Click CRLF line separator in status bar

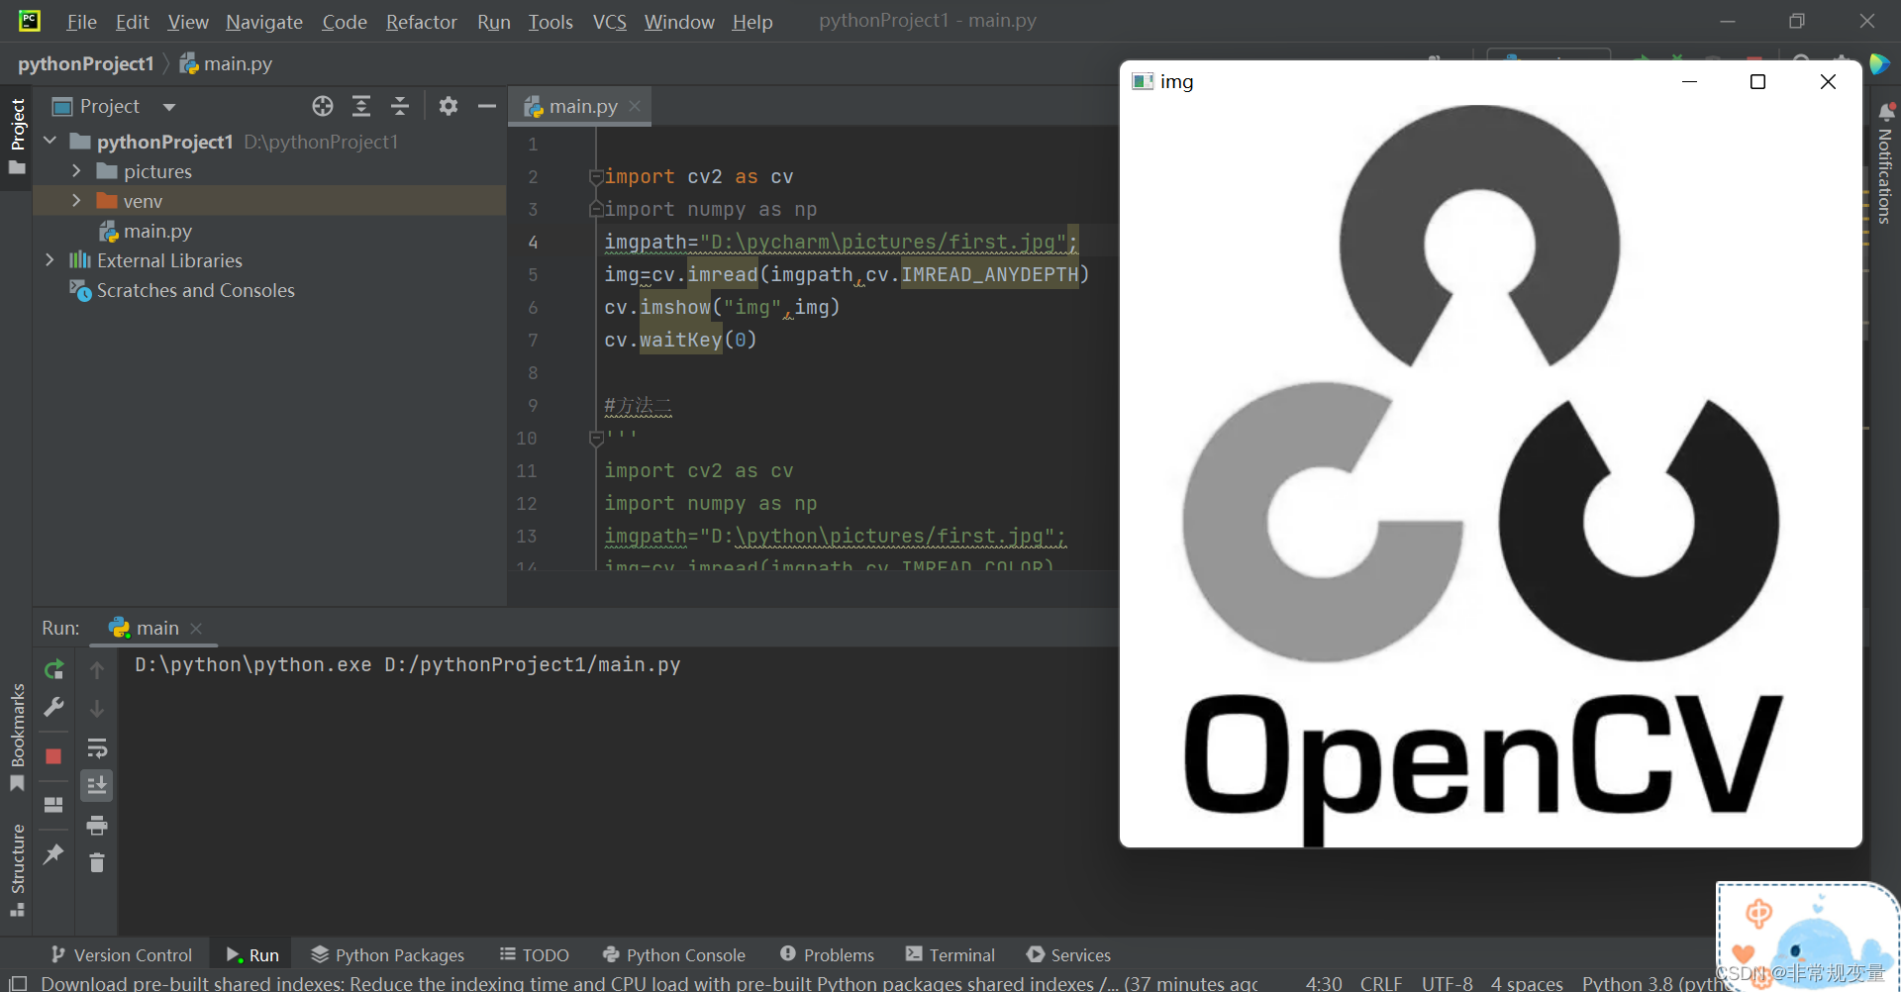[1381, 982]
